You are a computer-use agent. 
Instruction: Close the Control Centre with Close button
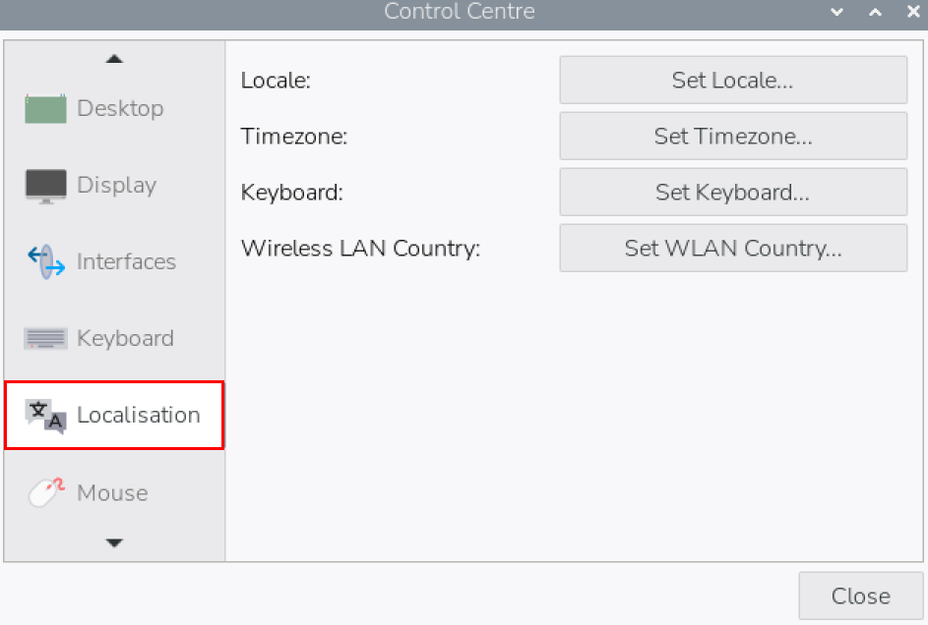[x=860, y=597]
